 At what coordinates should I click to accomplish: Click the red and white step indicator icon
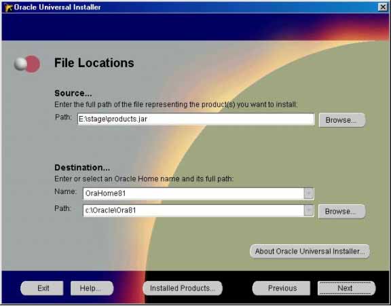[x=27, y=64]
